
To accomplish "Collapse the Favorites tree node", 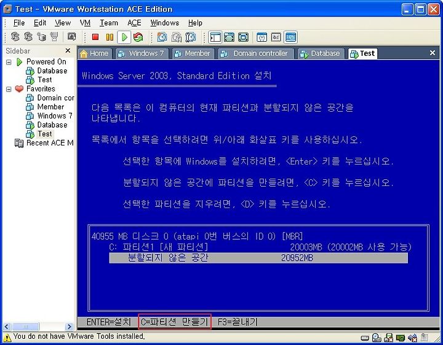I will (9, 89).
